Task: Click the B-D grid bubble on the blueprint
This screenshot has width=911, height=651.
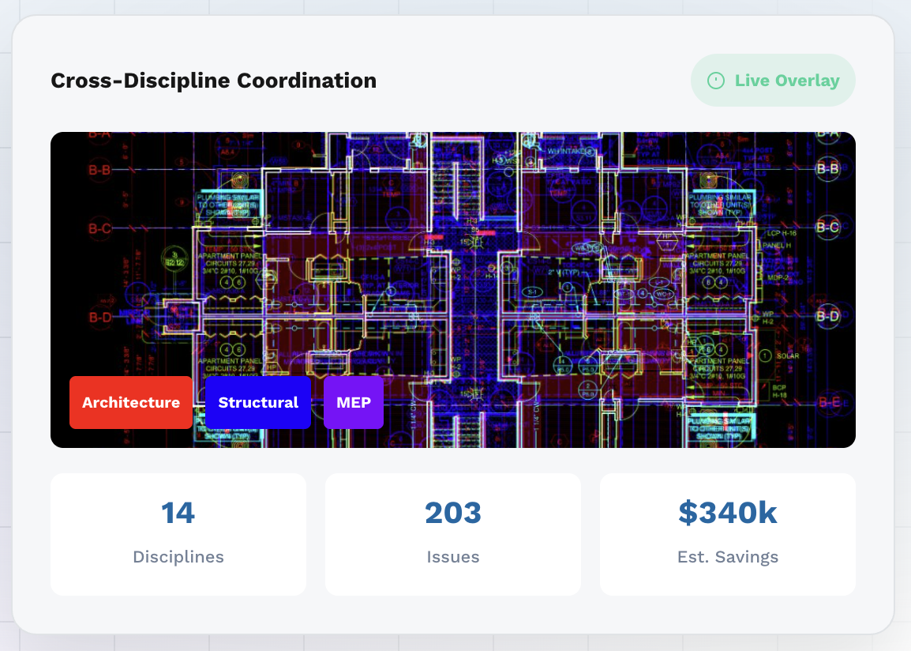Action: point(100,317)
